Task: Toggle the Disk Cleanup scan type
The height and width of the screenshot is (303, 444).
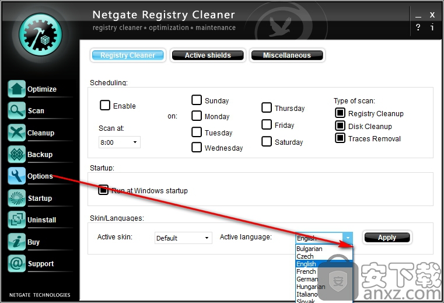Action: 340,126
